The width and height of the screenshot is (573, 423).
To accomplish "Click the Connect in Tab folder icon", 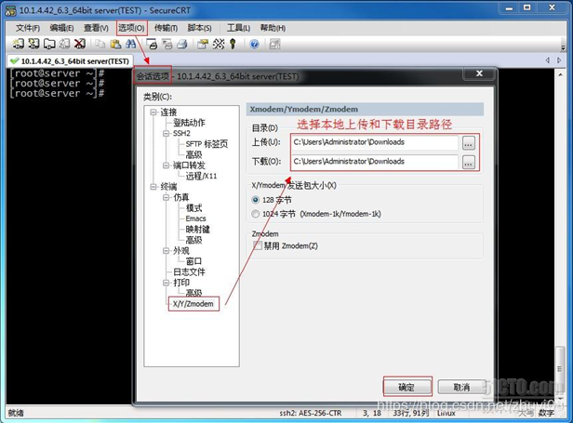I will (x=49, y=44).
